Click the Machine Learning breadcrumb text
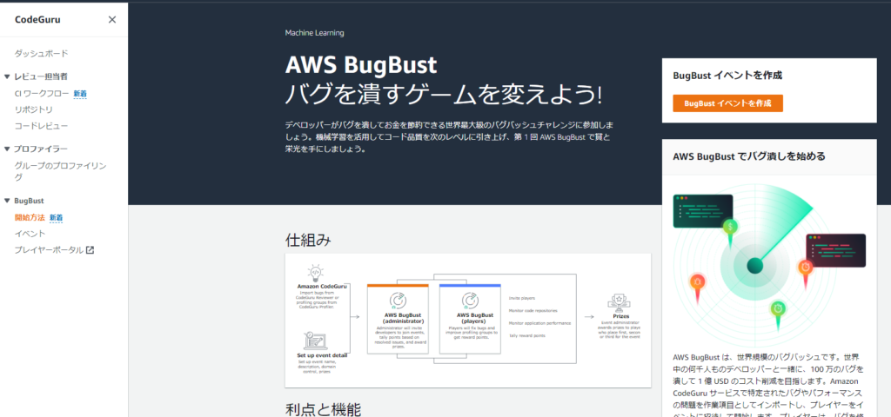 coord(314,33)
